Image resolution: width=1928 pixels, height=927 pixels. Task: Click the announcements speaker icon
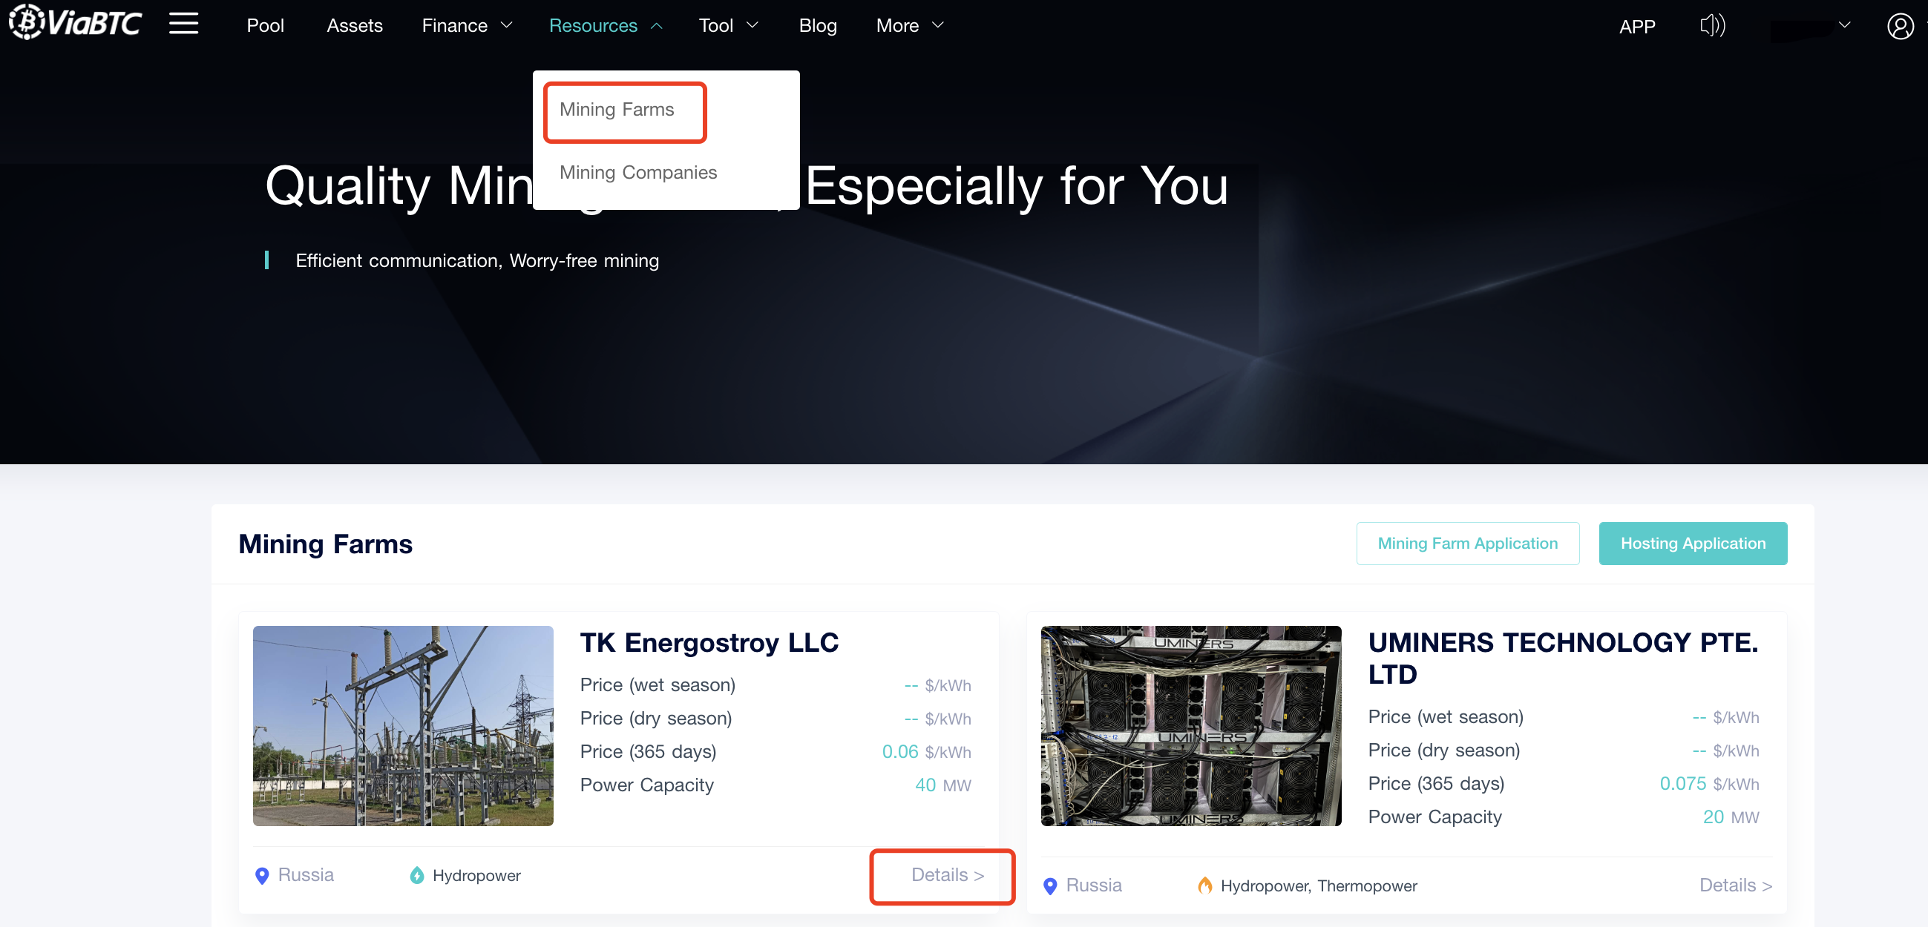tap(1712, 25)
